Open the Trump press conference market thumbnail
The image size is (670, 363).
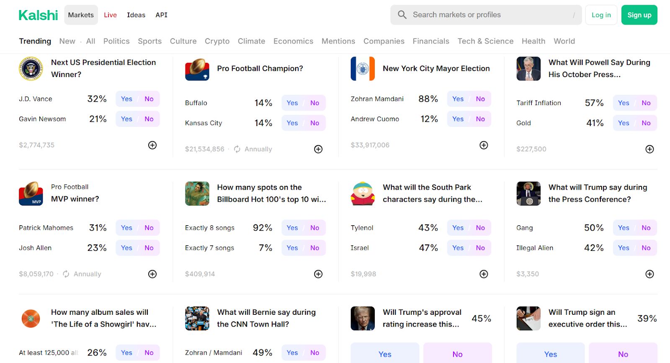point(528,193)
